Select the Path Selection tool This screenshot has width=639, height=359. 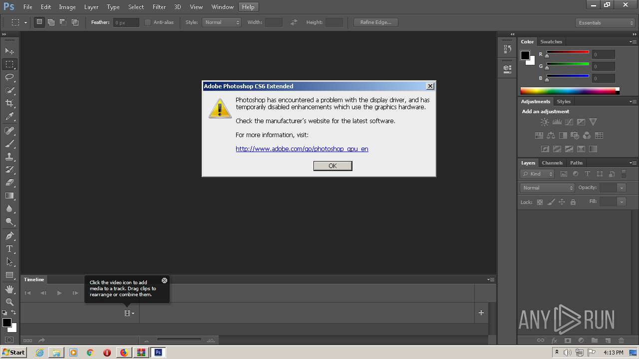(9, 262)
